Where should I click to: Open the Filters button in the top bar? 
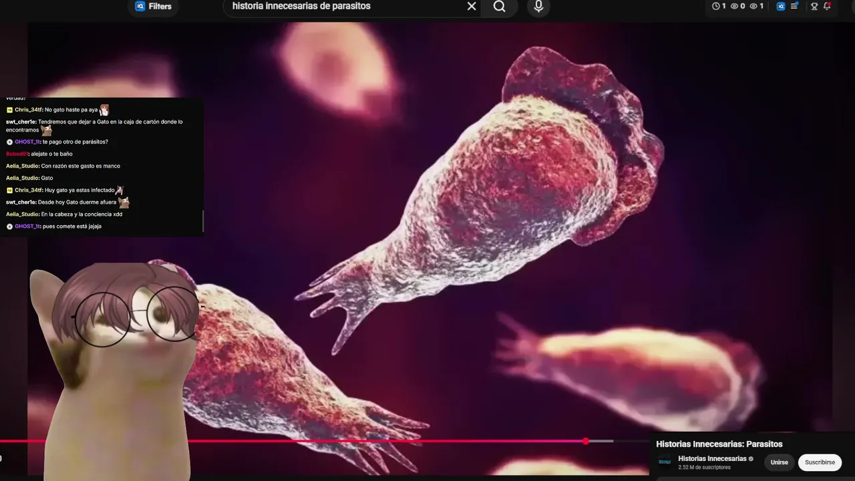click(x=153, y=7)
